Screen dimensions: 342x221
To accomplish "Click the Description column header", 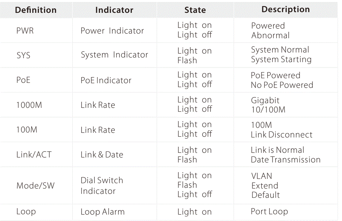I will (285, 10).
